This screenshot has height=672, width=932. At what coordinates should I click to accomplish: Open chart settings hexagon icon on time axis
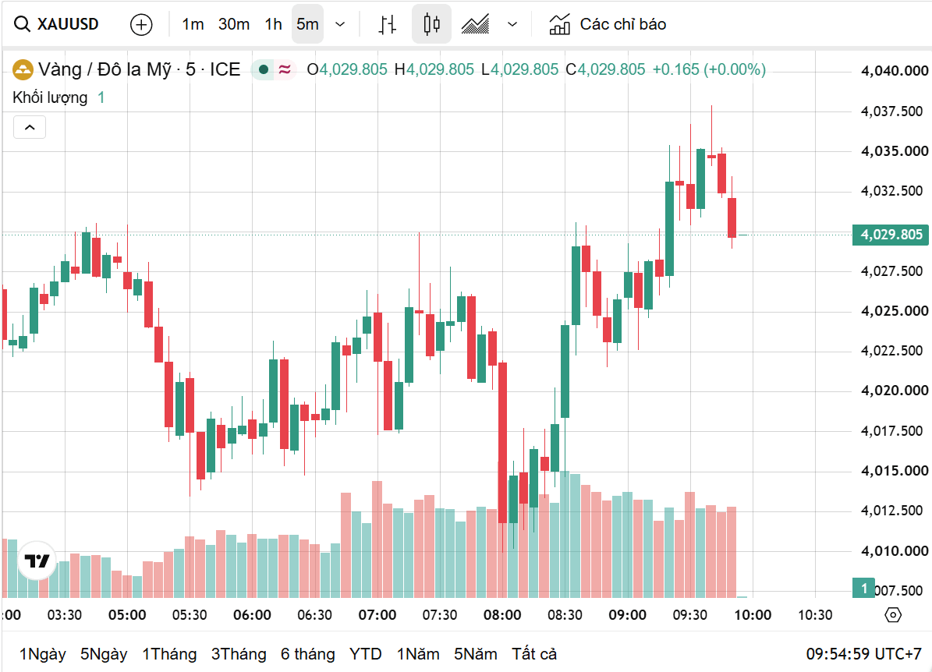893,615
